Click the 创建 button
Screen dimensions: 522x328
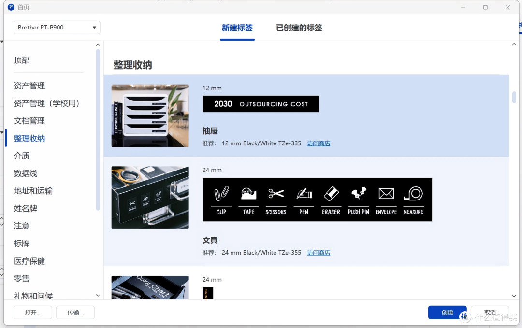pyautogui.click(x=448, y=313)
